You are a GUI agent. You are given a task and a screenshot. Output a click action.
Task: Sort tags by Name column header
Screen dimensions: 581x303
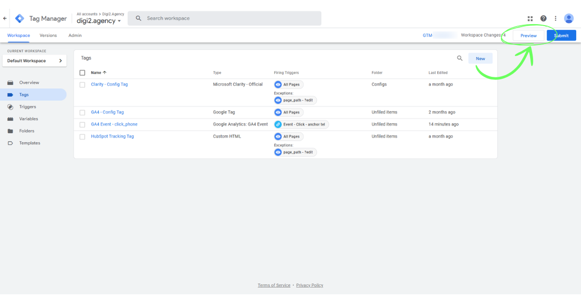pos(99,72)
